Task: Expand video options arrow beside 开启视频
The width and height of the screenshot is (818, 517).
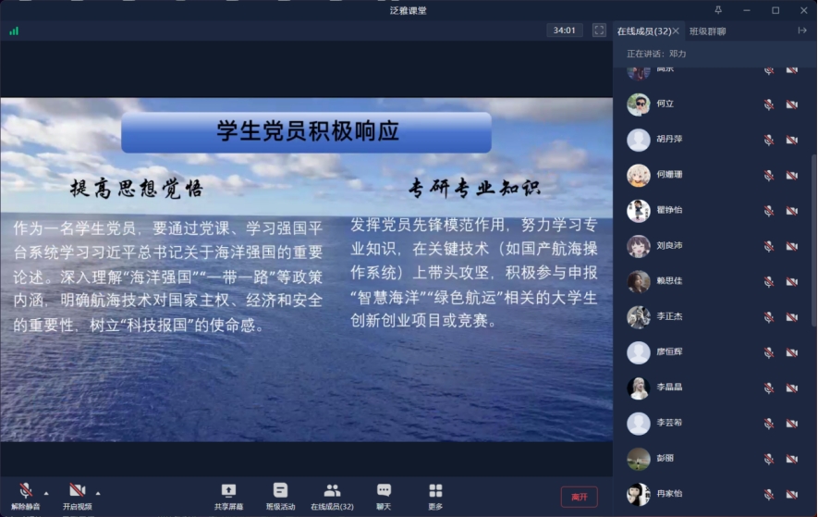Action: click(98, 493)
